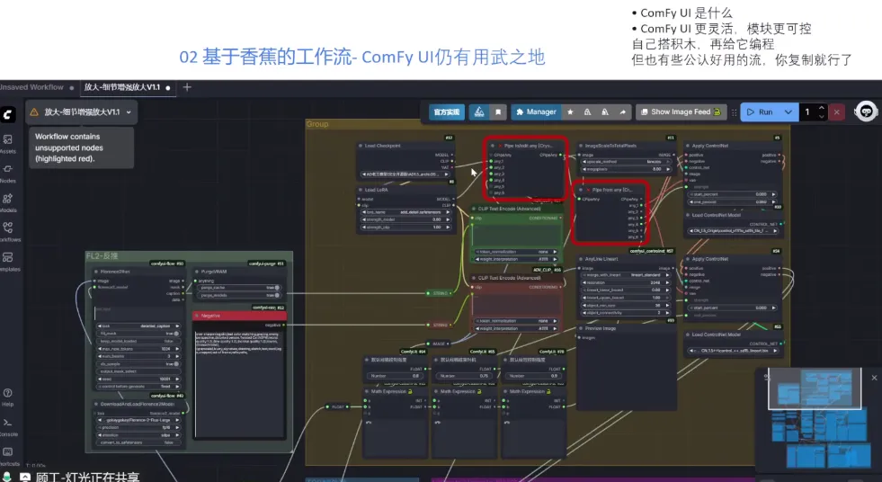Open the Nodes library panel
This screenshot has width=882, height=482.
8,174
